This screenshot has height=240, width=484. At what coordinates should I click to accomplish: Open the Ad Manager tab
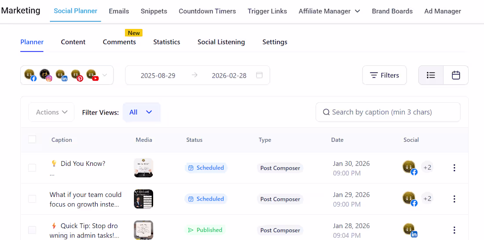coord(443,11)
